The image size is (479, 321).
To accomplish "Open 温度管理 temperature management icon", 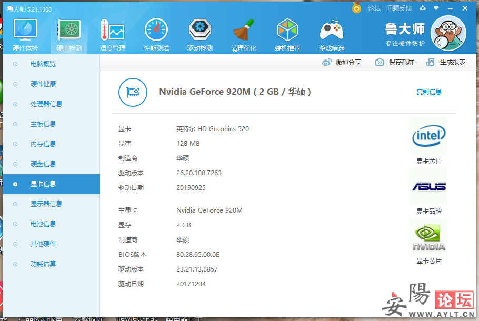I will point(113,30).
